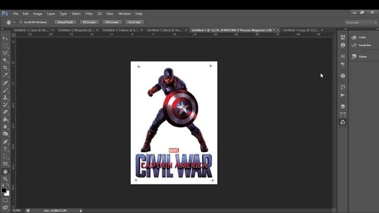Change the screen mode
This screenshot has height=213, width=379.
(5, 208)
